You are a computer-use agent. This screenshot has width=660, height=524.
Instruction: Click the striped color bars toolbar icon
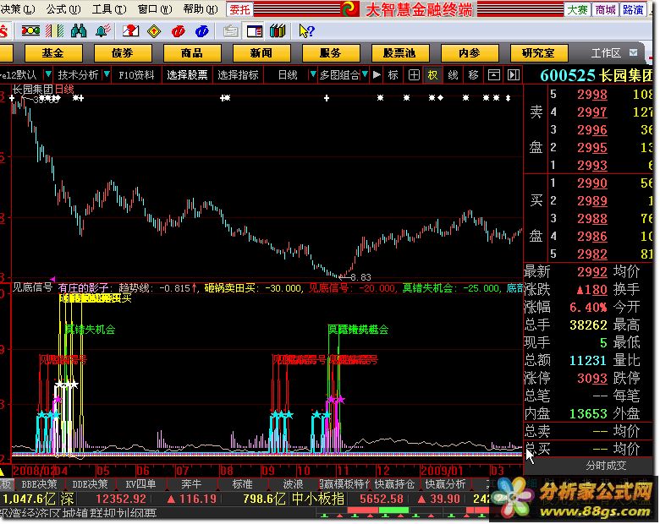(x=55, y=30)
